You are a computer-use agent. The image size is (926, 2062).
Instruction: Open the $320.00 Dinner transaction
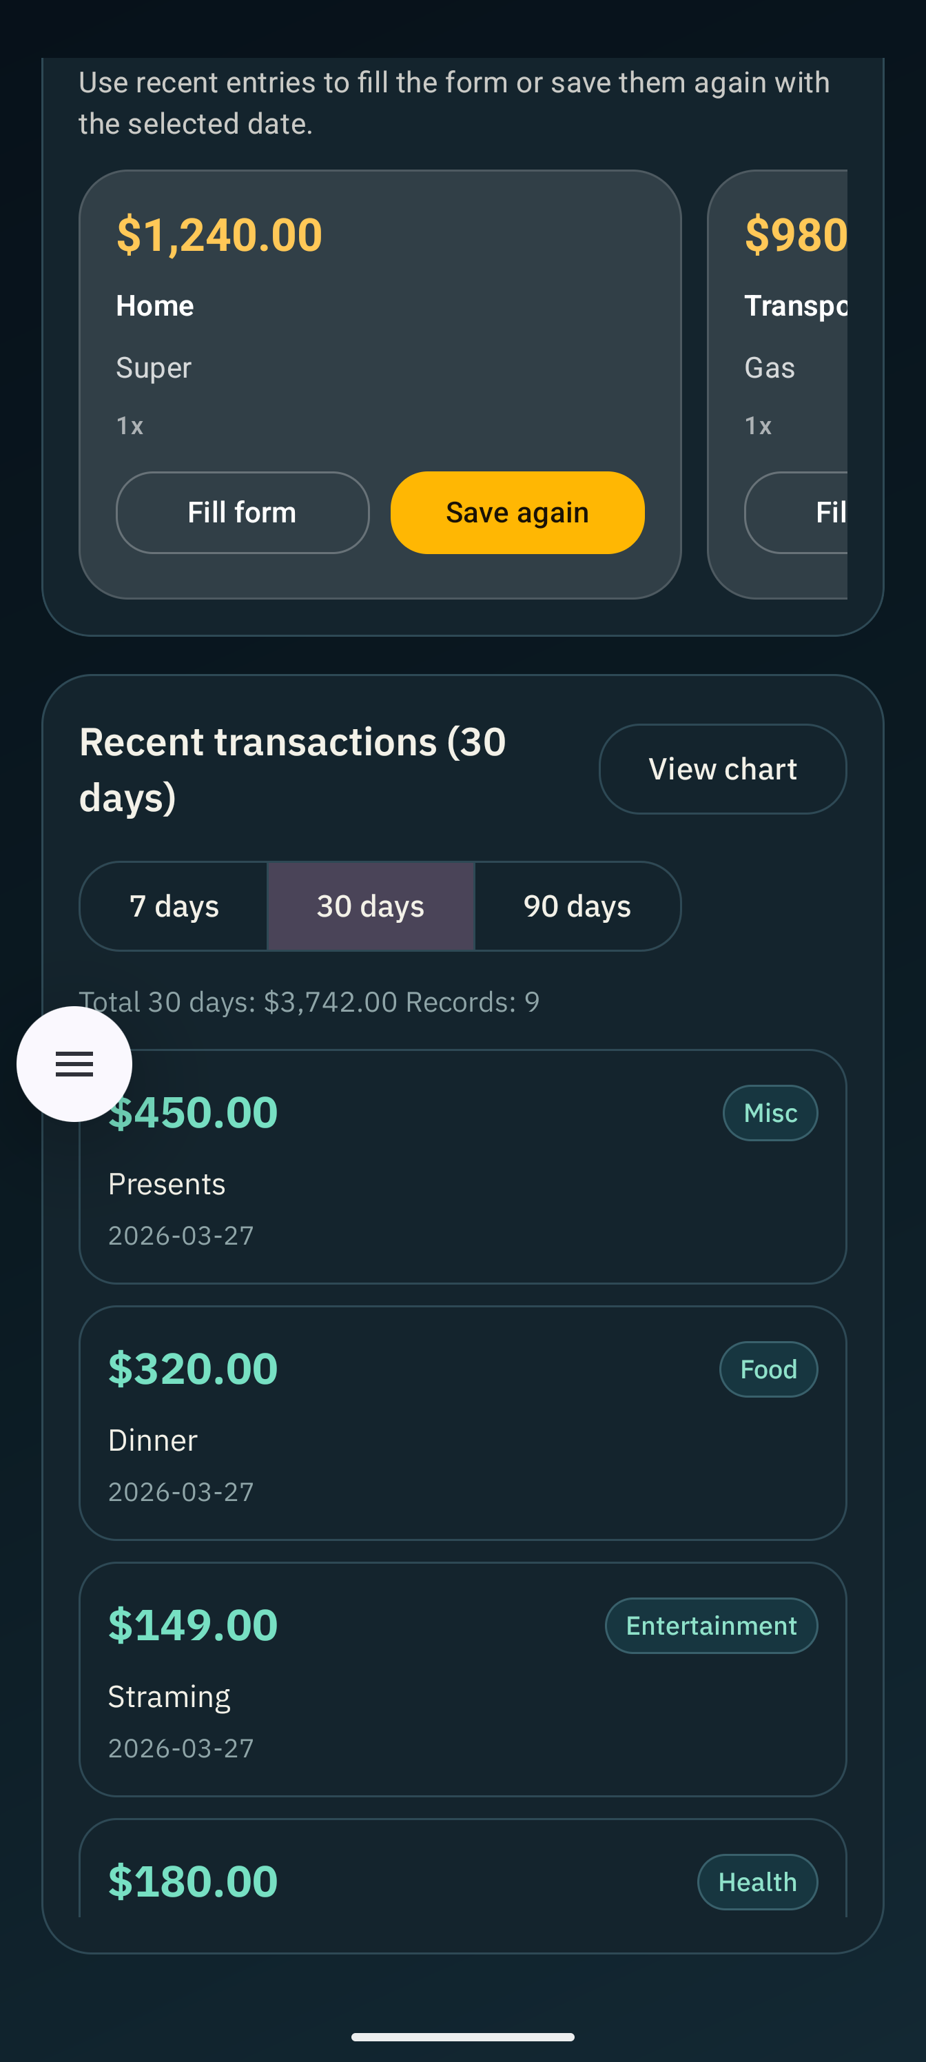[x=462, y=1422]
